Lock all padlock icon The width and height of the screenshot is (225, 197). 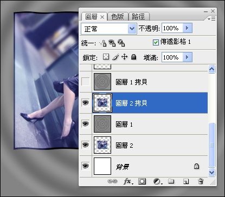tap(133, 57)
